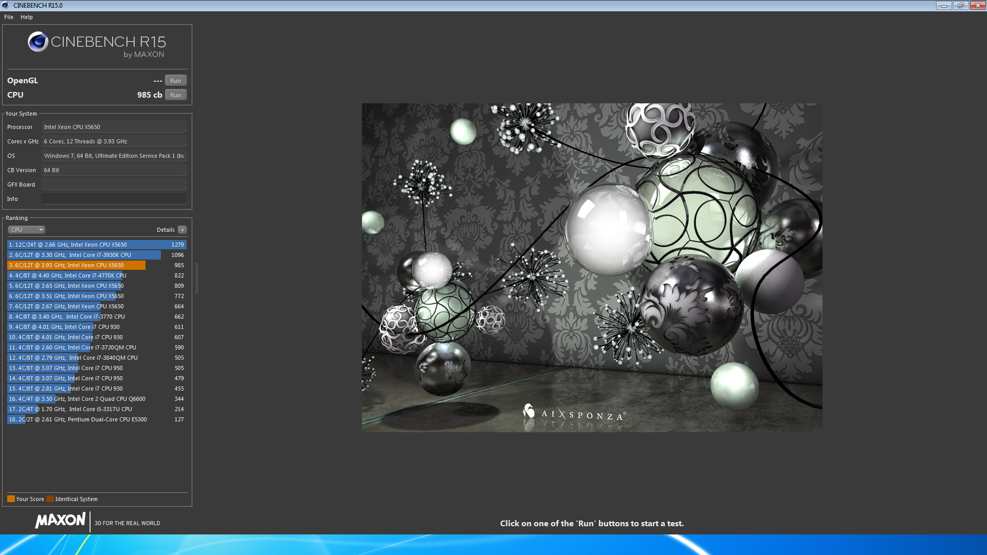Restore down the Cinebench window
This screenshot has height=555, width=987.
click(x=960, y=5)
